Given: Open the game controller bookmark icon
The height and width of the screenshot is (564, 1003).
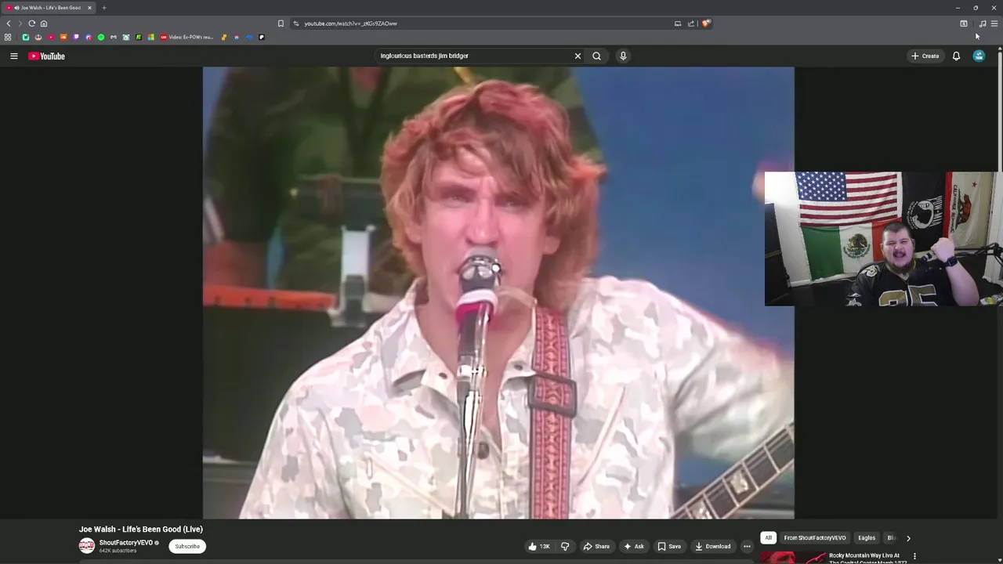Looking at the screenshot, I should pyautogui.click(x=114, y=37).
